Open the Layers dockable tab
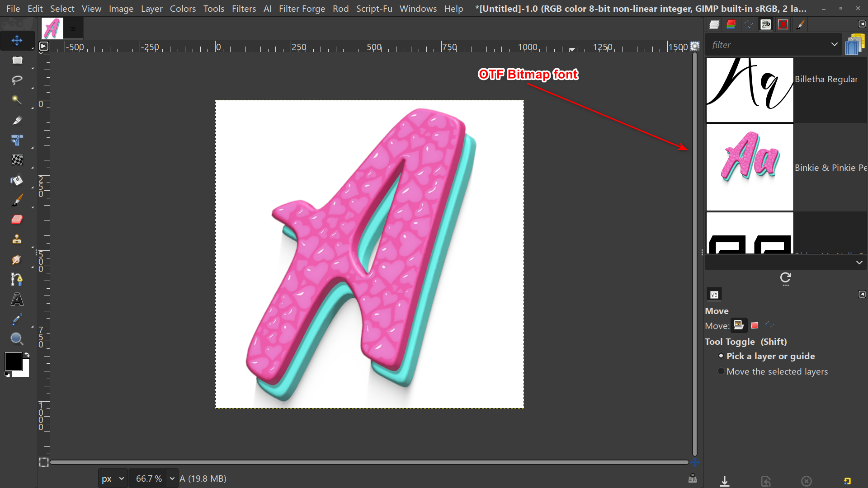The width and height of the screenshot is (868, 488). click(x=714, y=24)
